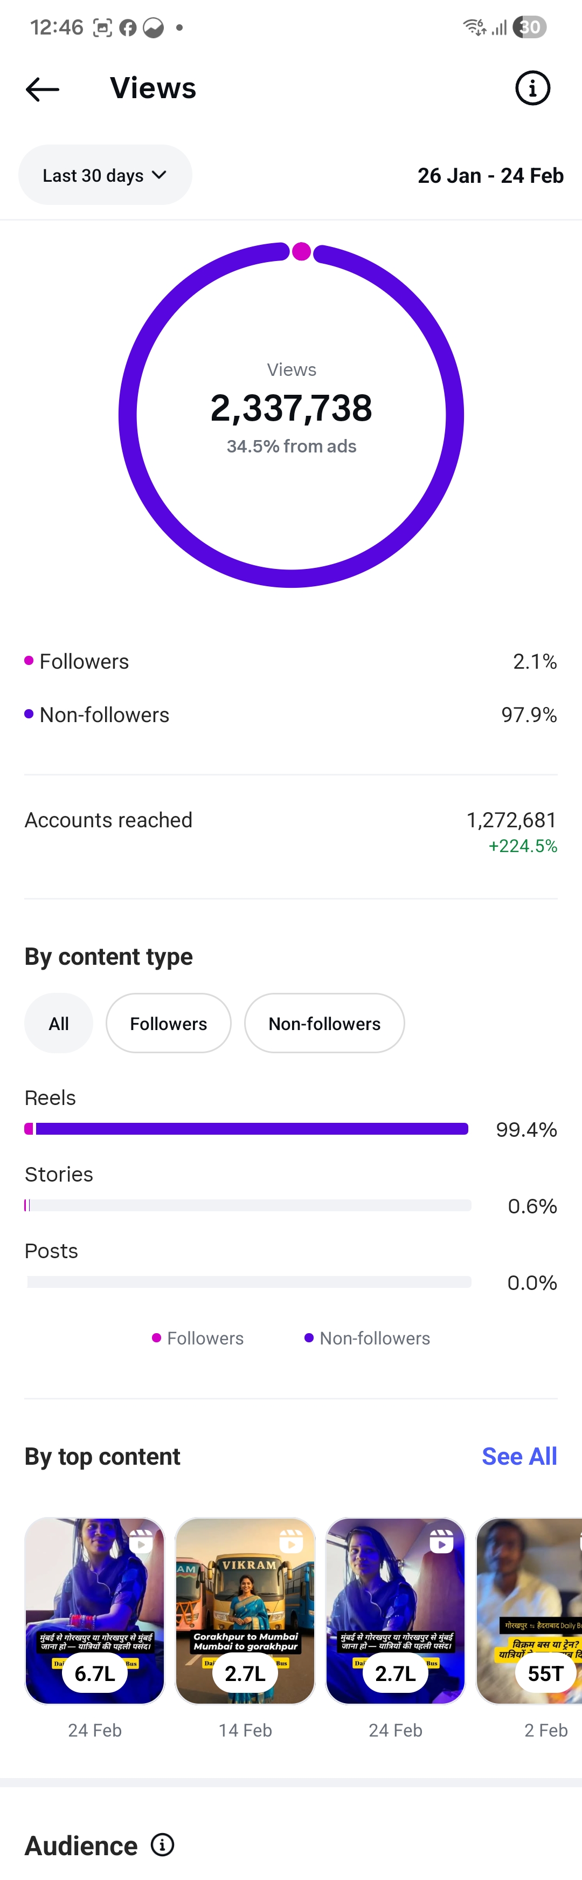Select the Followers content filter chip
Image resolution: width=582 pixels, height=1880 pixels.
(169, 1023)
